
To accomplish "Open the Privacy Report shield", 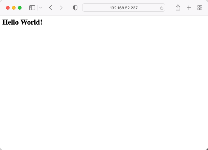I will point(75,8).
